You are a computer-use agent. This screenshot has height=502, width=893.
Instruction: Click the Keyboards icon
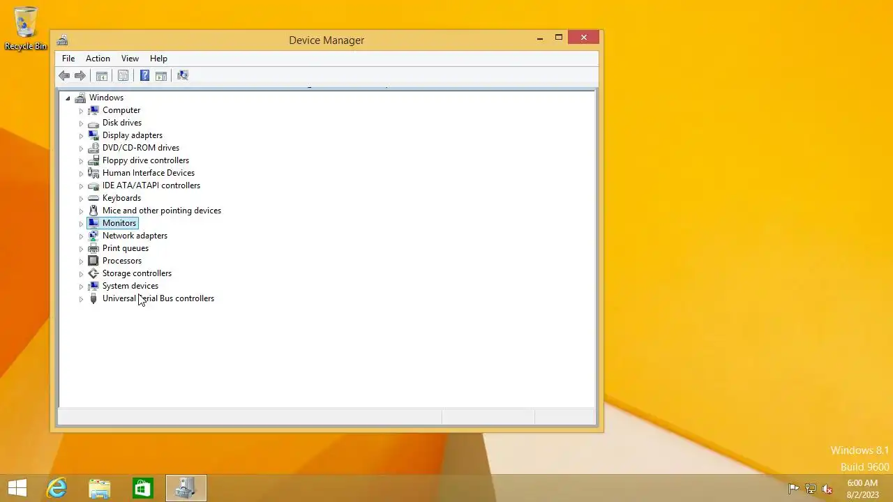coord(93,198)
